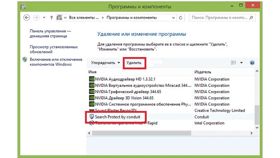
Task: Click NVIDIA icon beside Системное программное обеспечение
Action: (x=92, y=104)
